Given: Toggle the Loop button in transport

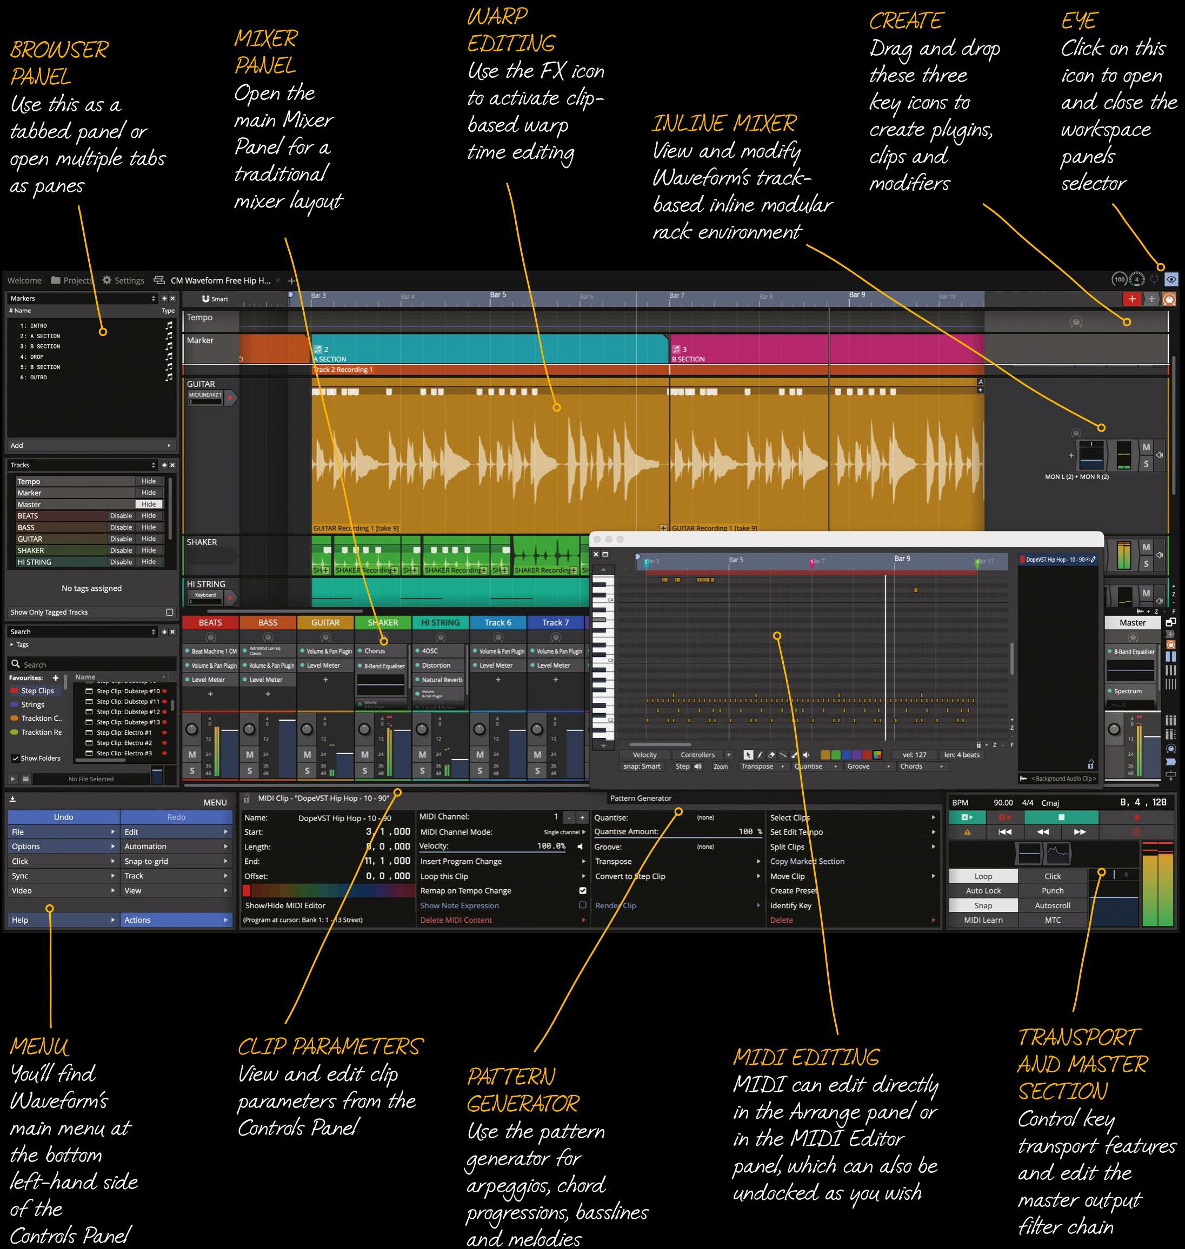Looking at the screenshot, I should click(983, 876).
